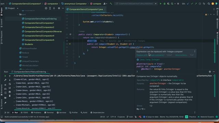This screenshot has width=219, height=123.
Task: Hide the Project tool window
Action: 63,8
